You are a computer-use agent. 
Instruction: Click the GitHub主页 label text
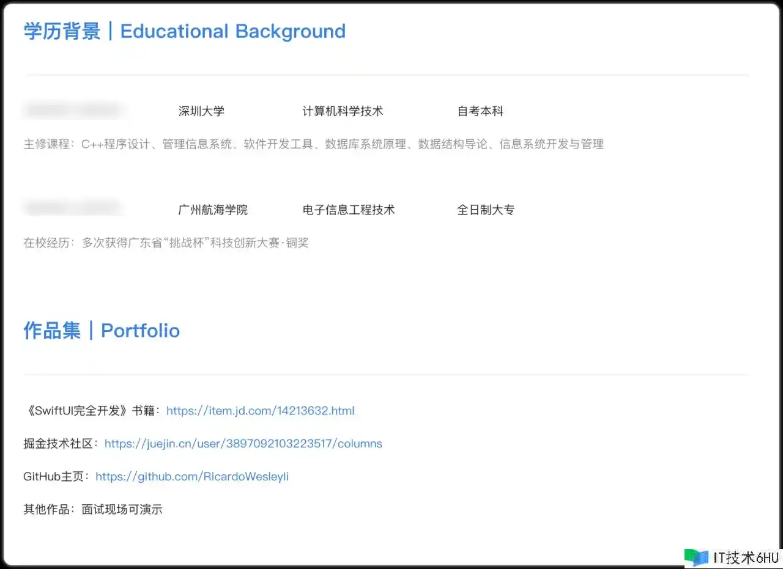(56, 477)
